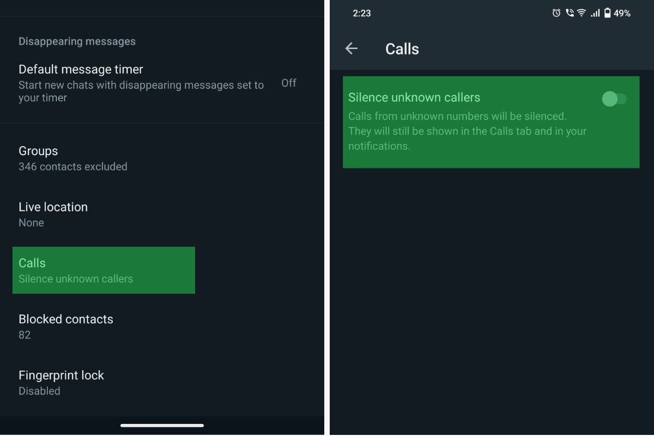This screenshot has height=436, width=654.
Task: Open Groups privacy setting
Action: (x=162, y=158)
